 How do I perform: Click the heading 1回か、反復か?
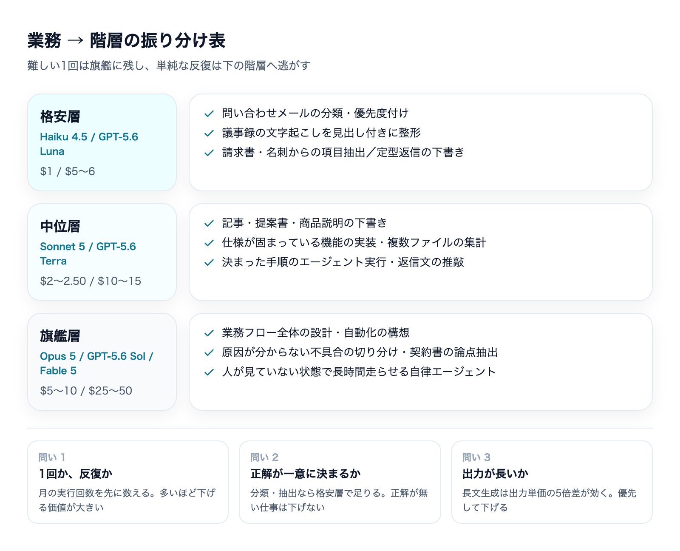pos(76,474)
